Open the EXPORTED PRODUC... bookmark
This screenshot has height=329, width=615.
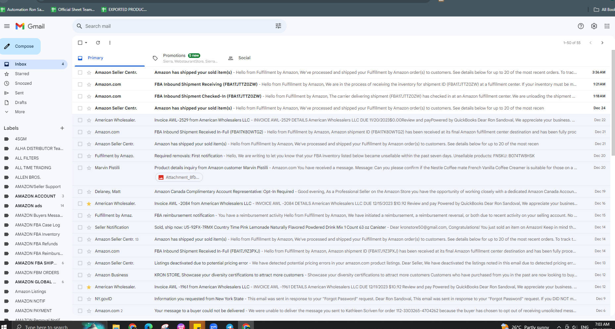coord(124,10)
